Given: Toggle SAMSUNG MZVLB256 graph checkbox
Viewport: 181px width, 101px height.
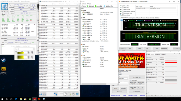Looking at the screenshot, I should coord(161,20).
